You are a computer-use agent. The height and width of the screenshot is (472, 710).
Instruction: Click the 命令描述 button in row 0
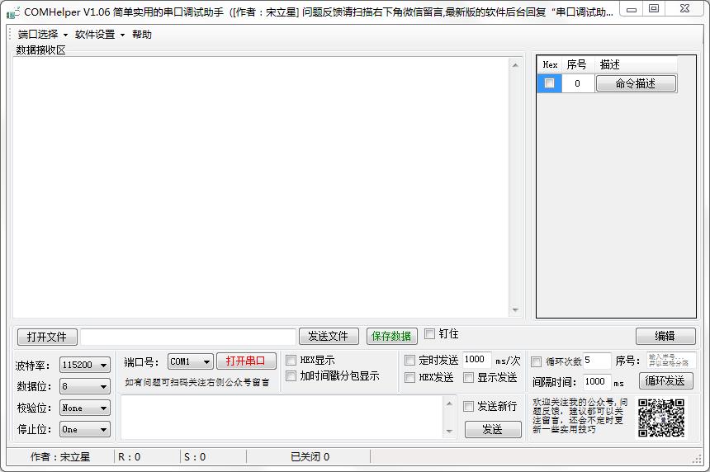pyautogui.click(x=636, y=83)
